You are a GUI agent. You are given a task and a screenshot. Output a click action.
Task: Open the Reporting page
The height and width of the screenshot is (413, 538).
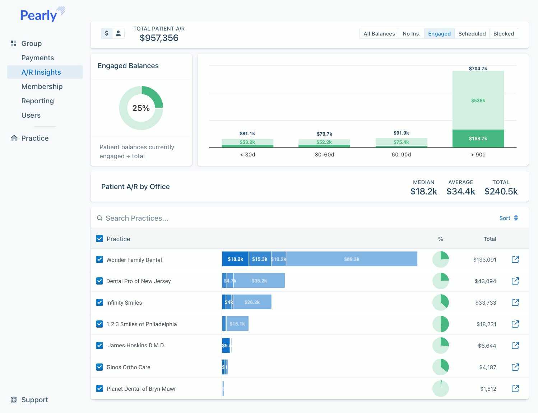tap(37, 101)
